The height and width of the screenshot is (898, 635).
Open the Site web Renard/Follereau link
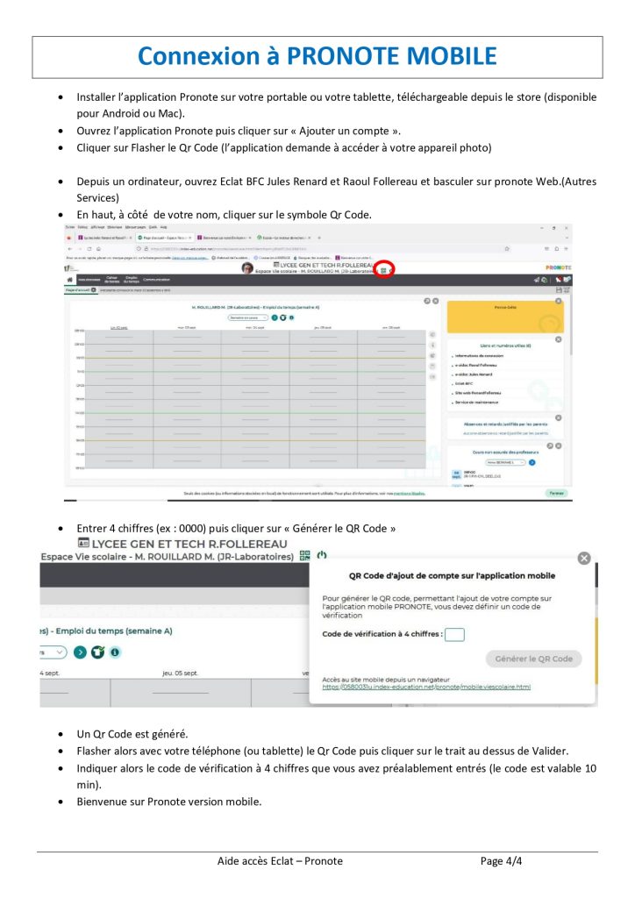click(478, 393)
